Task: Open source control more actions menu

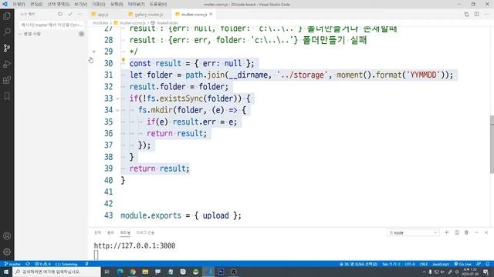Action: click(x=80, y=14)
